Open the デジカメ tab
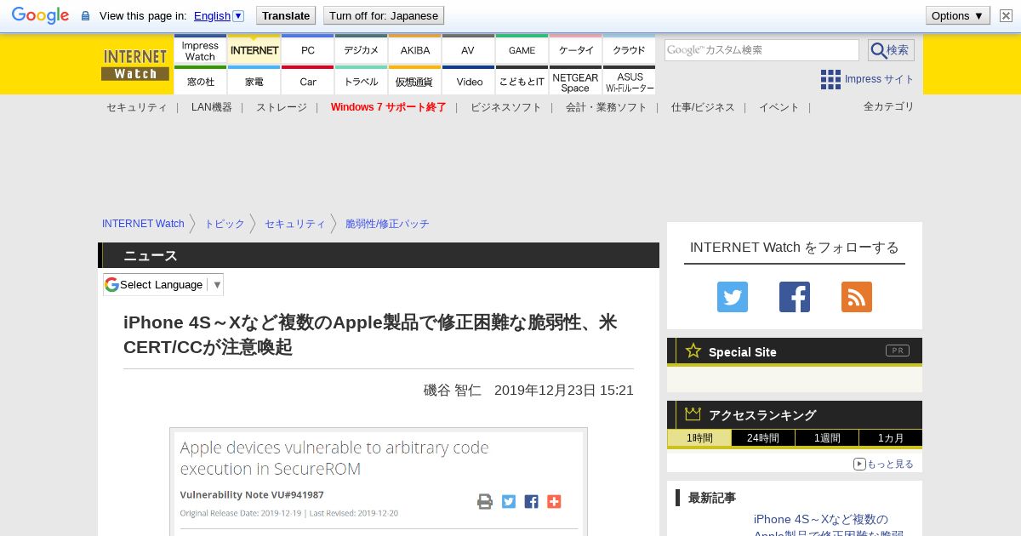The width and height of the screenshot is (1021, 536). tap(362, 50)
